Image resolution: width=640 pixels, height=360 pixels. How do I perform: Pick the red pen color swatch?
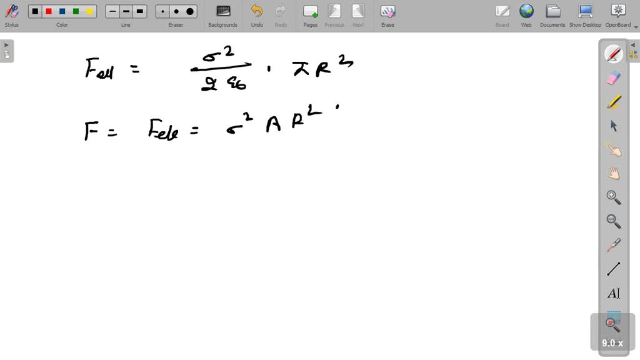pyautogui.click(x=49, y=11)
